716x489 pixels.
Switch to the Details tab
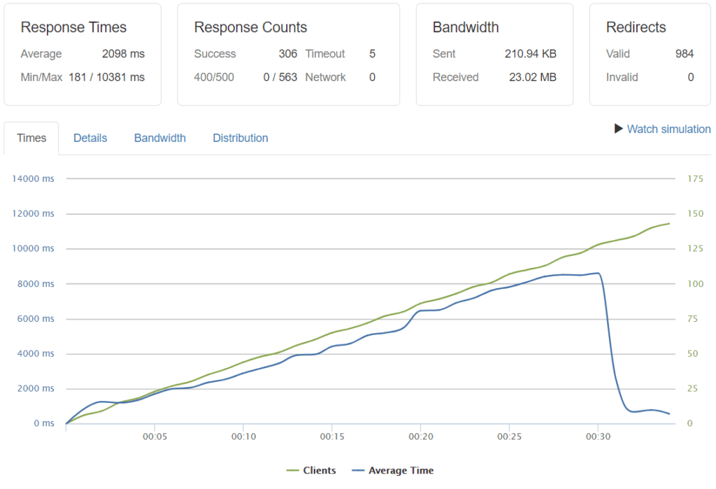click(x=90, y=138)
